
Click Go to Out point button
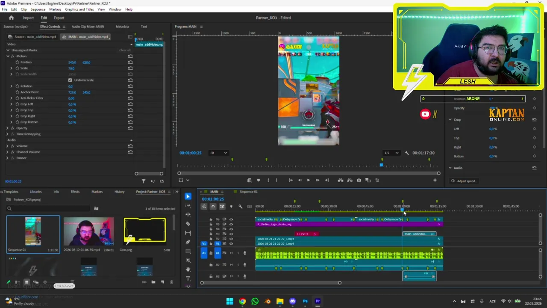point(327,180)
